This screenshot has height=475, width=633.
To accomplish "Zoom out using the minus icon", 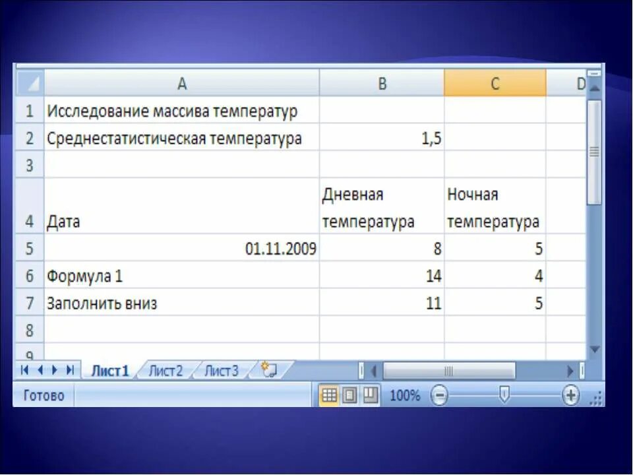I will point(440,395).
